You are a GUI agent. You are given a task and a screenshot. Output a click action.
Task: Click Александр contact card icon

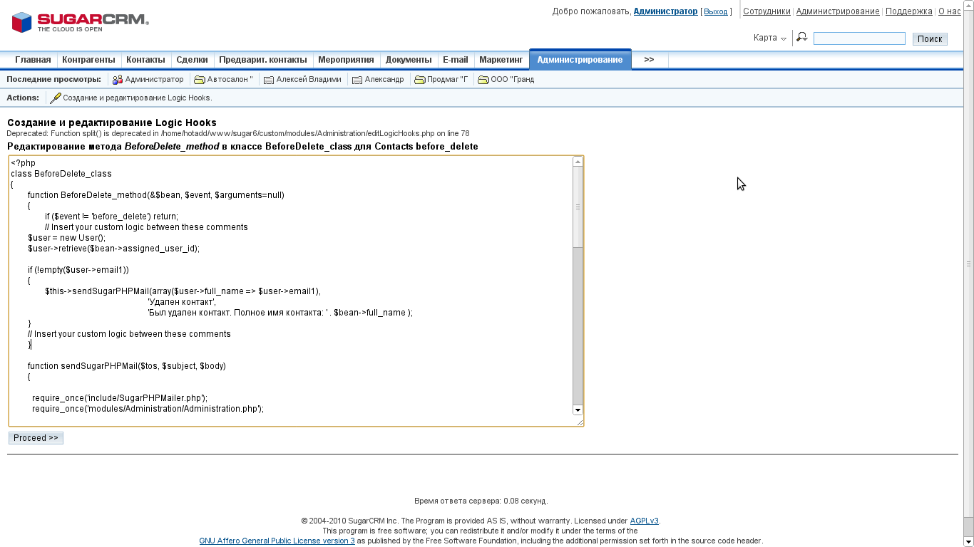pyautogui.click(x=357, y=80)
